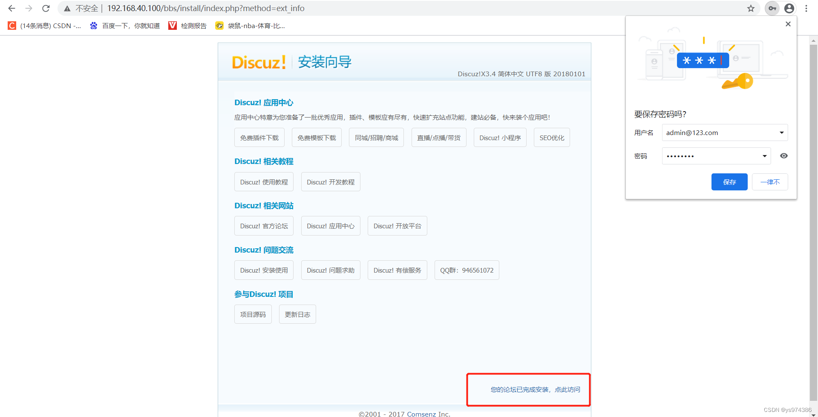
Task: Click 要保存密码吗? popup title
Action: click(x=660, y=114)
